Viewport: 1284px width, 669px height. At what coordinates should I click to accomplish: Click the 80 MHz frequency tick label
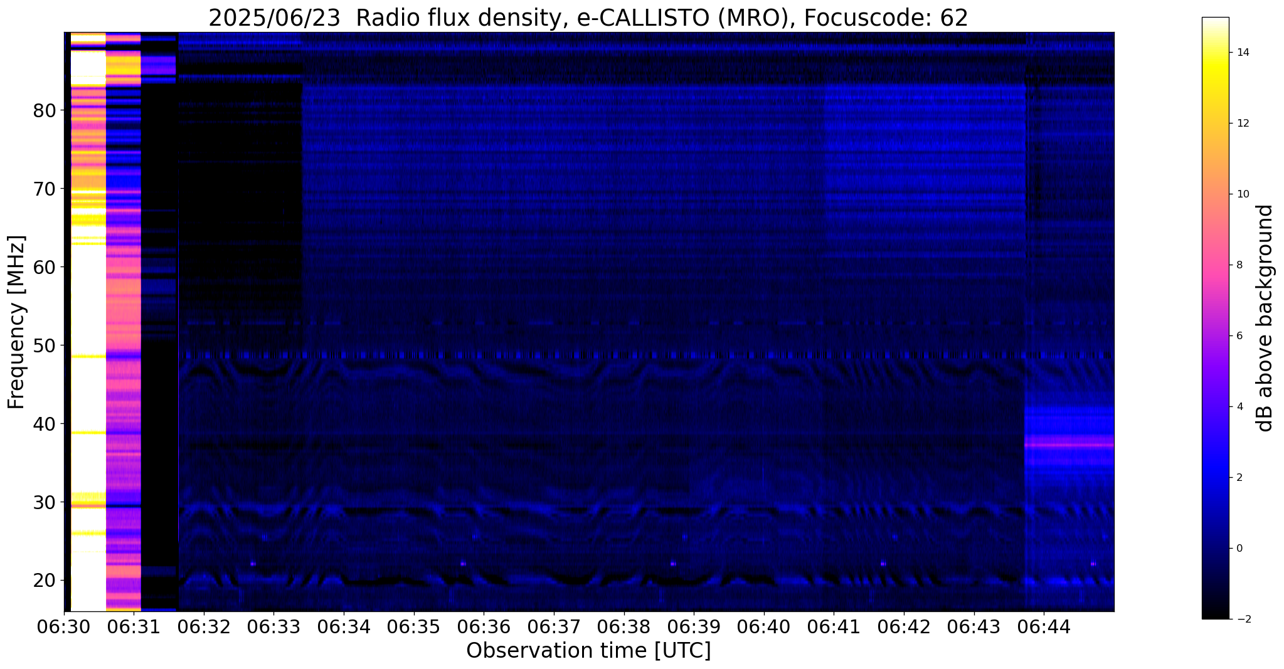pyautogui.click(x=45, y=111)
